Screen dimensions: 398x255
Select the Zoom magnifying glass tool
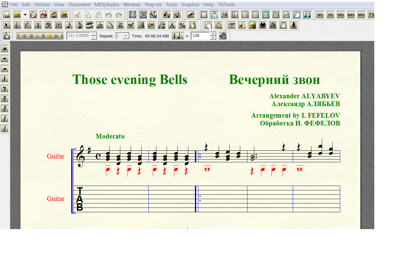coord(219,26)
